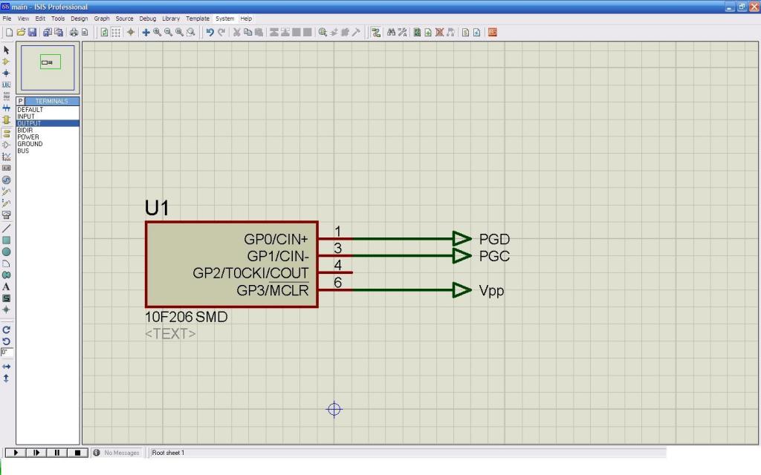Select INPUT in the terminals list
Image resolution: width=761 pixels, height=475 pixels.
point(48,117)
